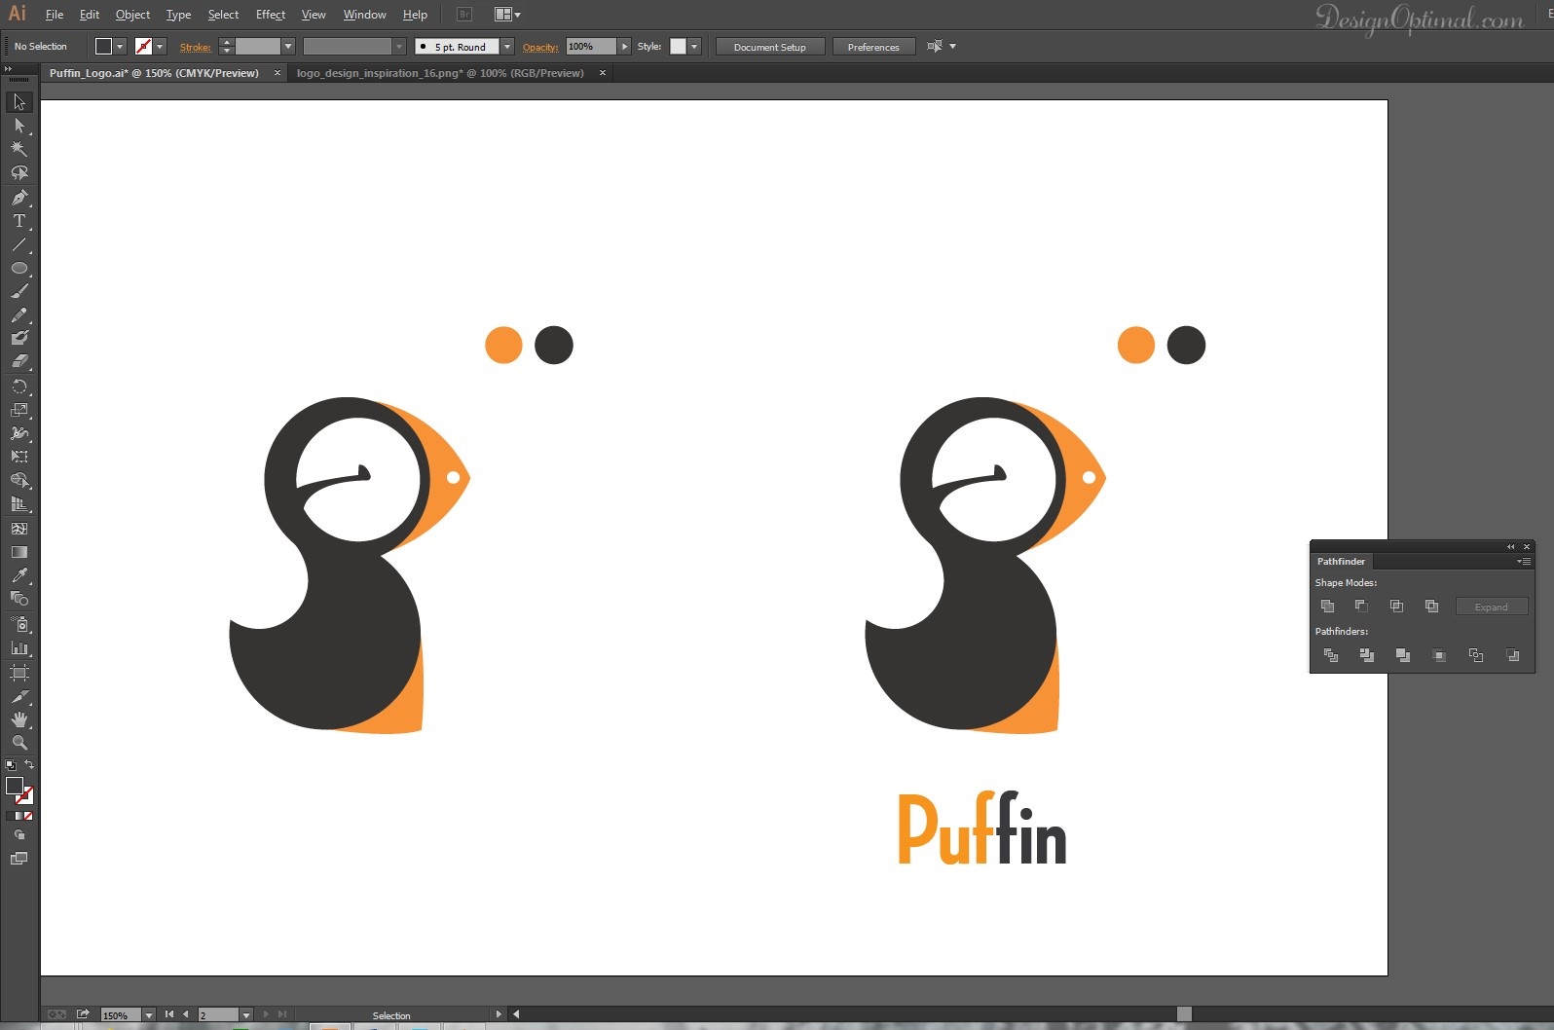Select the Mesh tool

click(x=18, y=529)
